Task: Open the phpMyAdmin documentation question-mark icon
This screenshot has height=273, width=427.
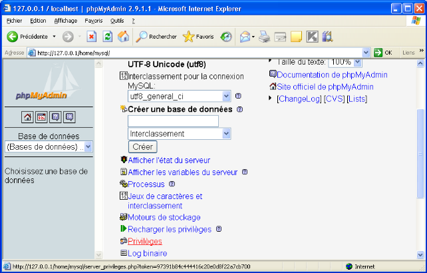Action: tap(55, 117)
